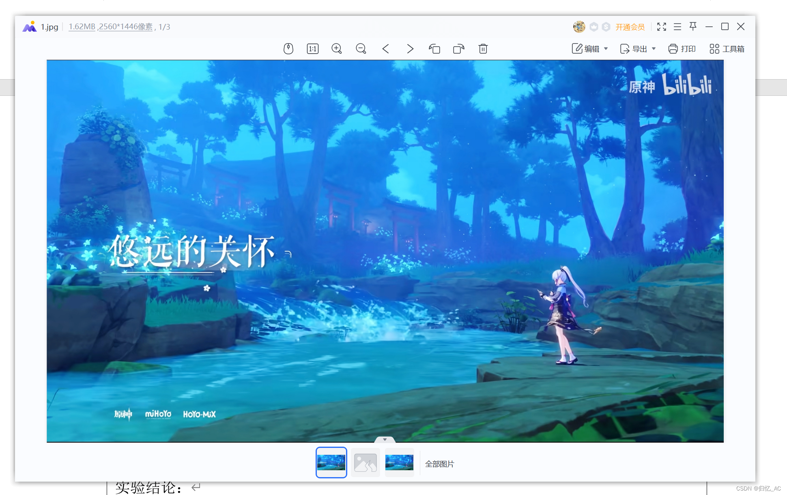The image size is (787, 495).
Task: Click the 1.jpg file name
Action: 49,27
